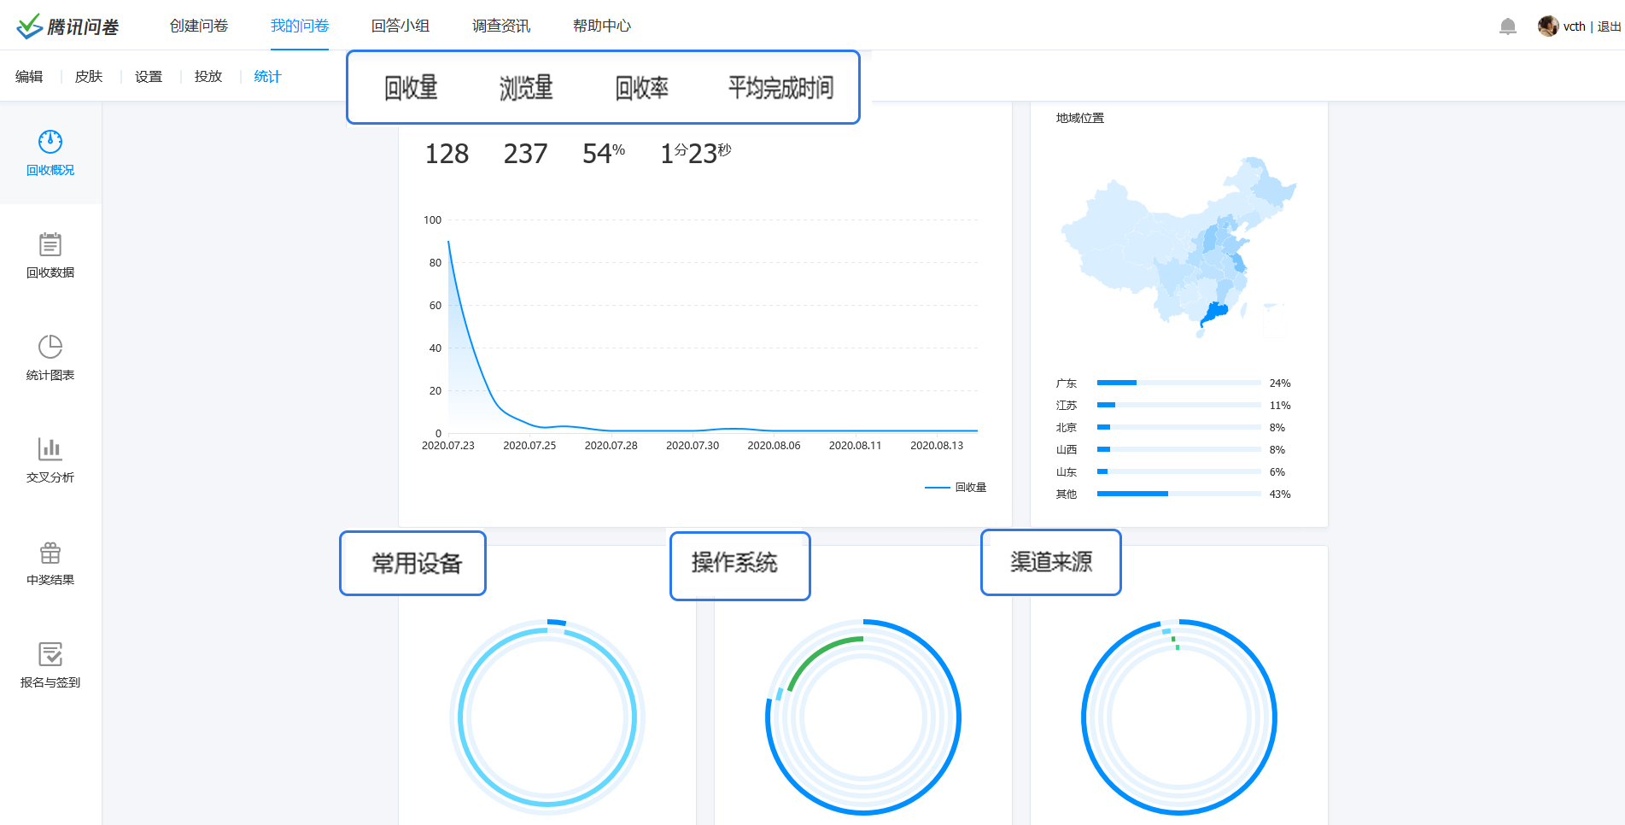1625x825 pixels.
Task: Open 回收数据 in the sidebar
Action: click(x=50, y=256)
